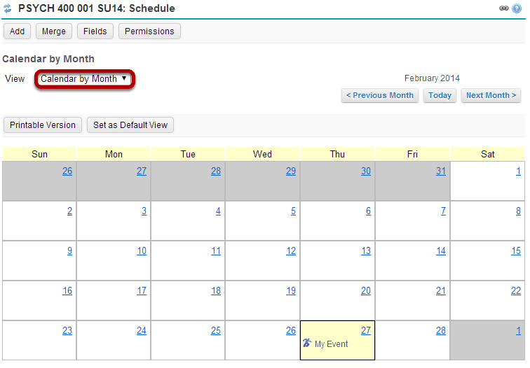Go to Previous Month
530x368 pixels.
point(380,95)
